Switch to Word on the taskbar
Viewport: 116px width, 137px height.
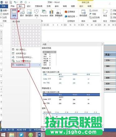[x=40, y=135]
